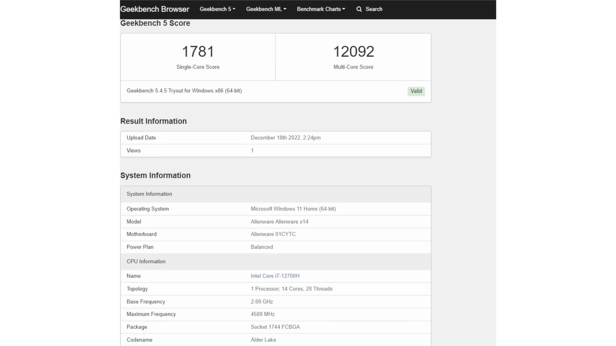Click the Microsoft Windows 11 Home value
Viewport: 616px width, 346px height.
(x=293, y=209)
